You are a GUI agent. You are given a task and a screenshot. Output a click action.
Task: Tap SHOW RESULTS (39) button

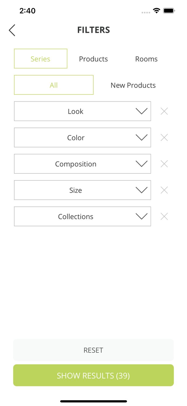pyautogui.click(x=93, y=375)
